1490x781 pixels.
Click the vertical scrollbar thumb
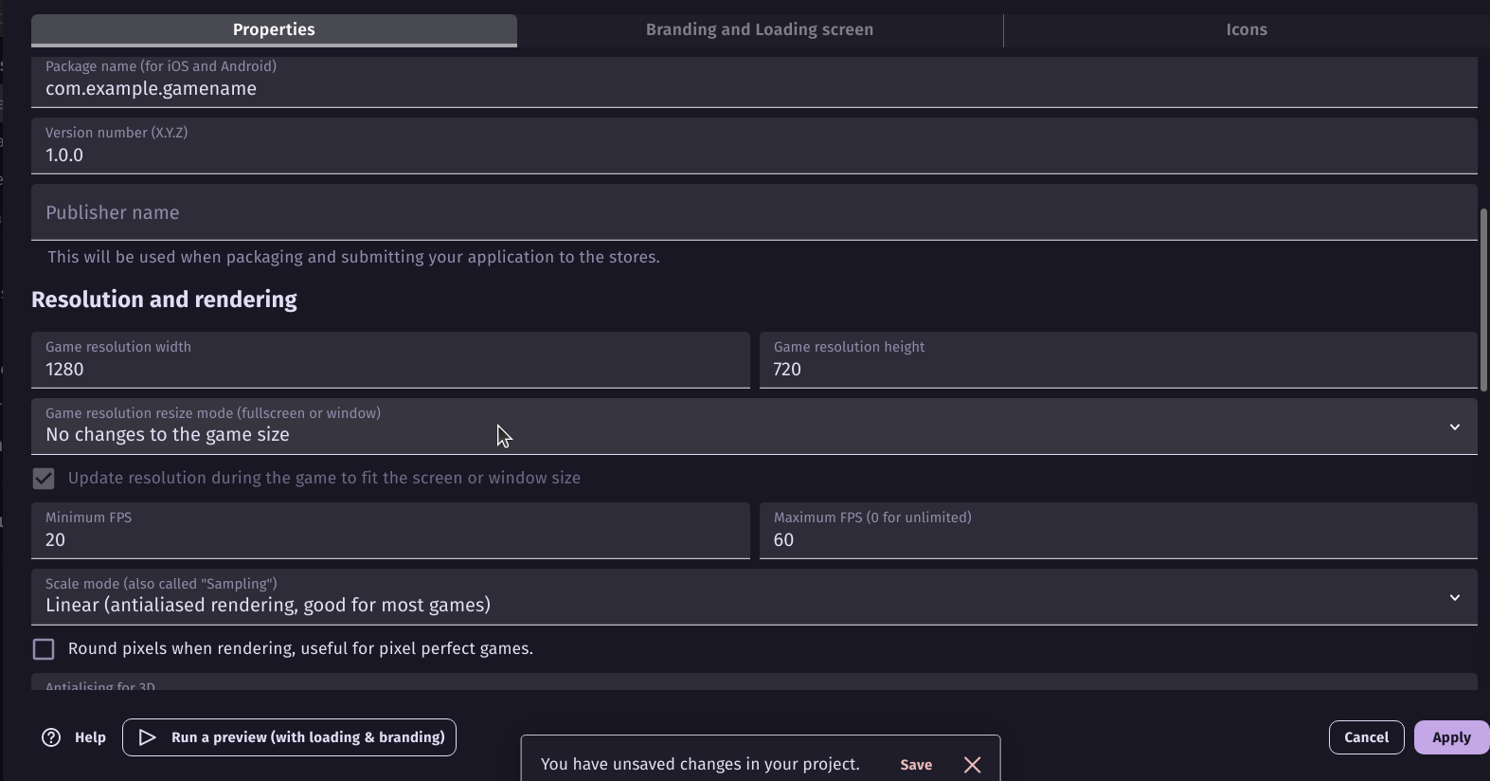tap(1483, 299)
